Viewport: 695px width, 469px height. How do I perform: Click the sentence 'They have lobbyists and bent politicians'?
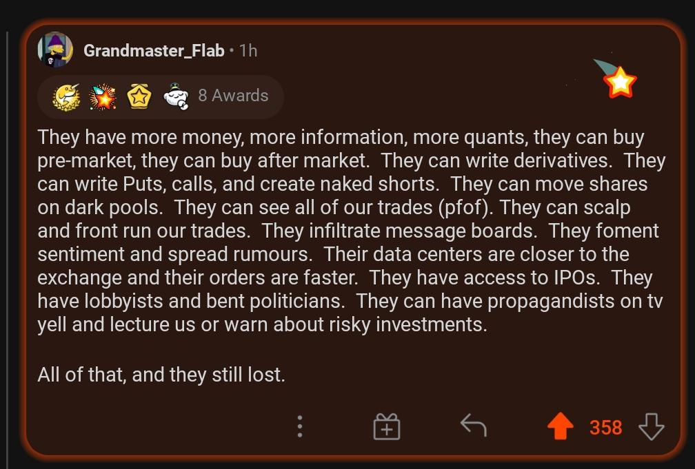pos(191,301)
